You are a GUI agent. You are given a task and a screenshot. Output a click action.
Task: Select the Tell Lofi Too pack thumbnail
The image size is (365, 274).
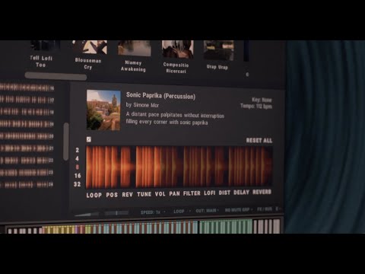[44, 46]
